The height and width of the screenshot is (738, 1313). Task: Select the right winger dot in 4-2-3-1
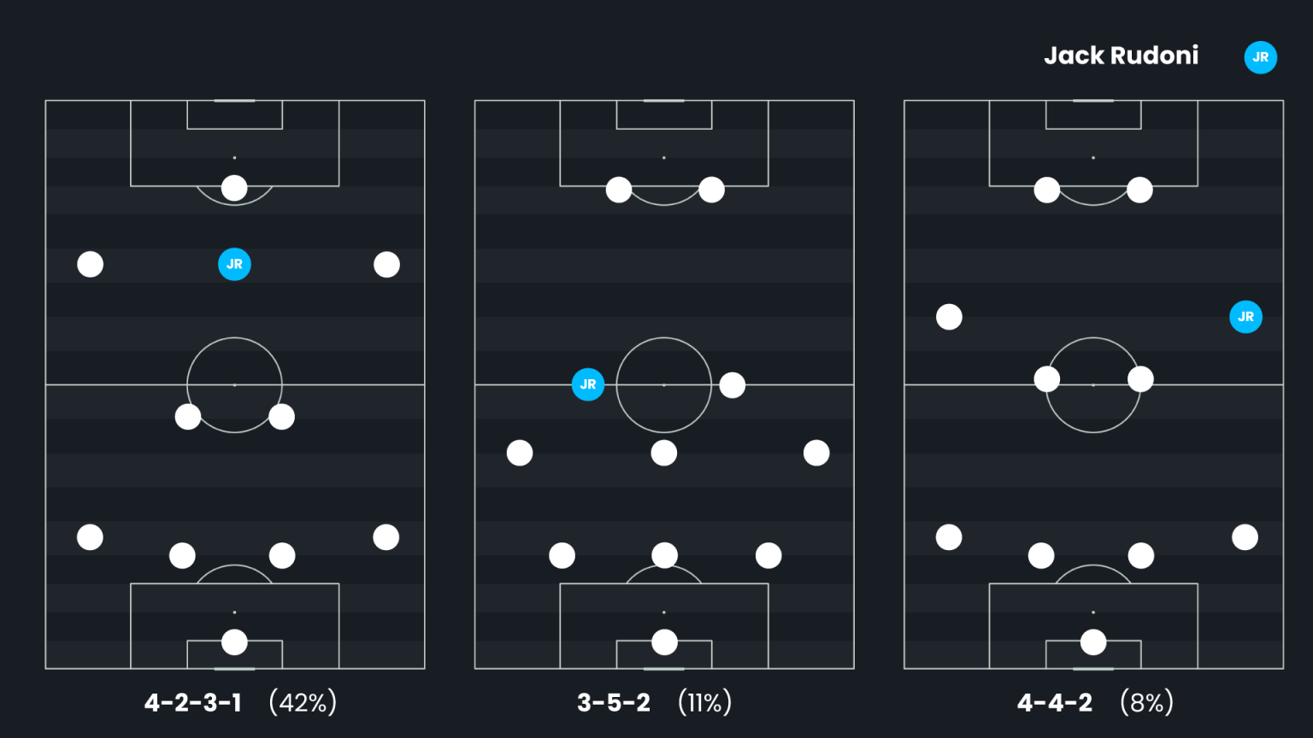pyautogui.click(x=386, y=265)
